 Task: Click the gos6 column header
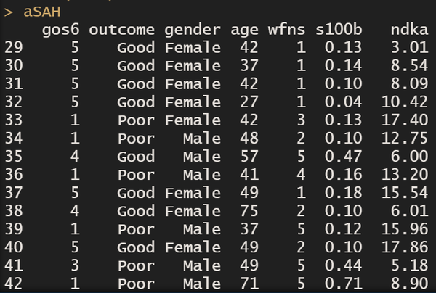pyautogui.click(x=62, y=30)
